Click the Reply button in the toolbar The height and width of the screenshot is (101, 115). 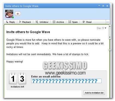pyautogui.click(x=10, y=22)
